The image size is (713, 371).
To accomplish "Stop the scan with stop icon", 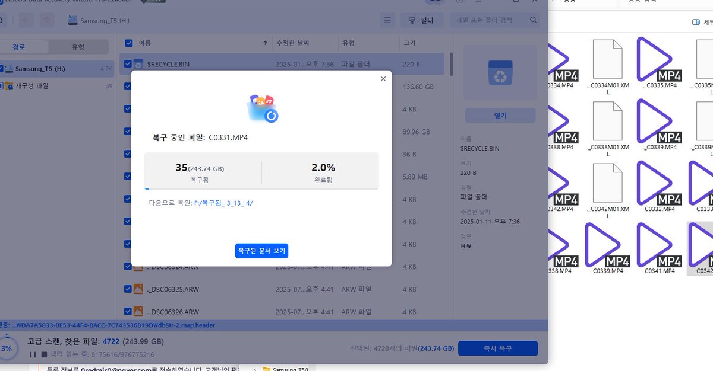I will (44, 354).
